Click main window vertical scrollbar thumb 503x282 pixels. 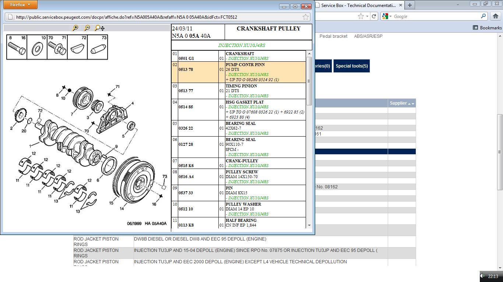pos(500,152)
